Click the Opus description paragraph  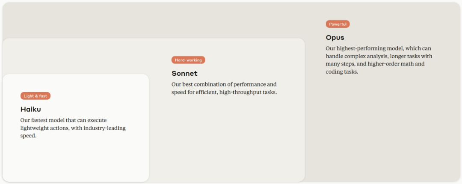tap(379, 60)
